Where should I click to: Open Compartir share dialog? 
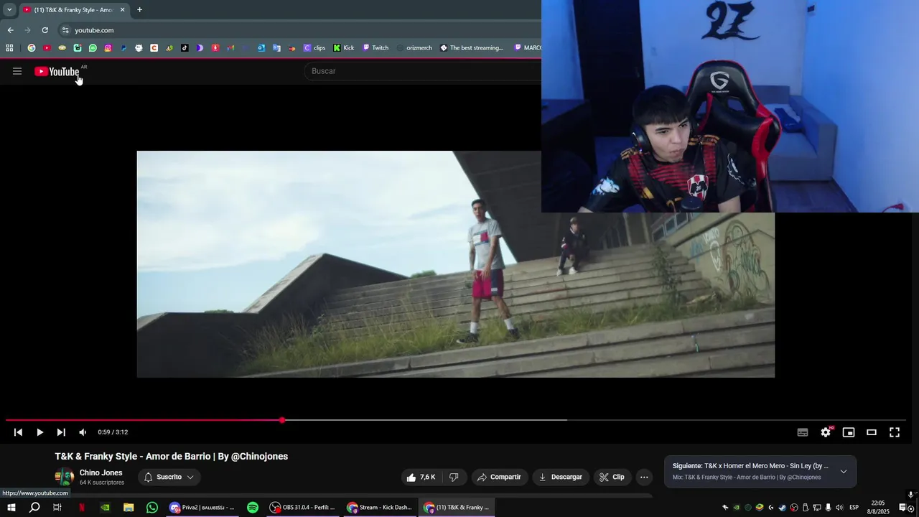pos(499,477)
